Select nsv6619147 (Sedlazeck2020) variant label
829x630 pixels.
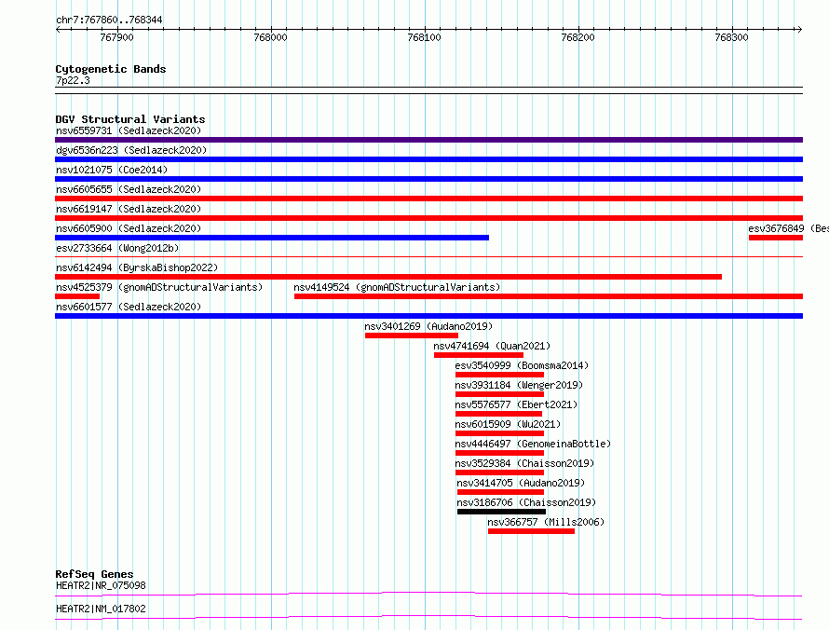pos(129,209)
